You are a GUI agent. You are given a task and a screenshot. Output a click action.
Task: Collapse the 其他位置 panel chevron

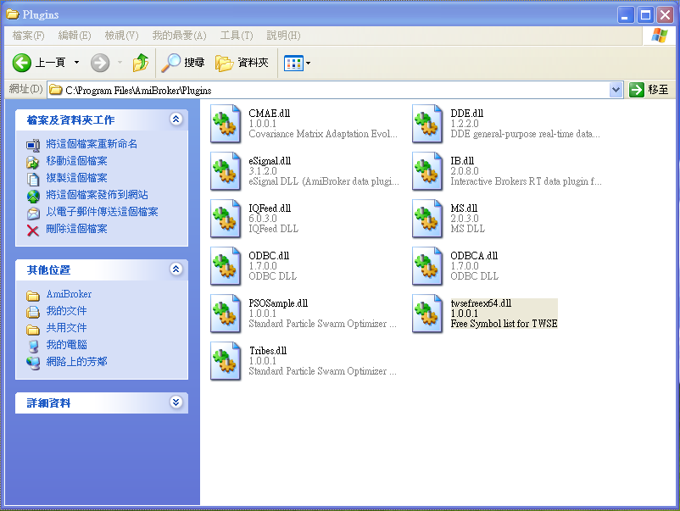176,269
